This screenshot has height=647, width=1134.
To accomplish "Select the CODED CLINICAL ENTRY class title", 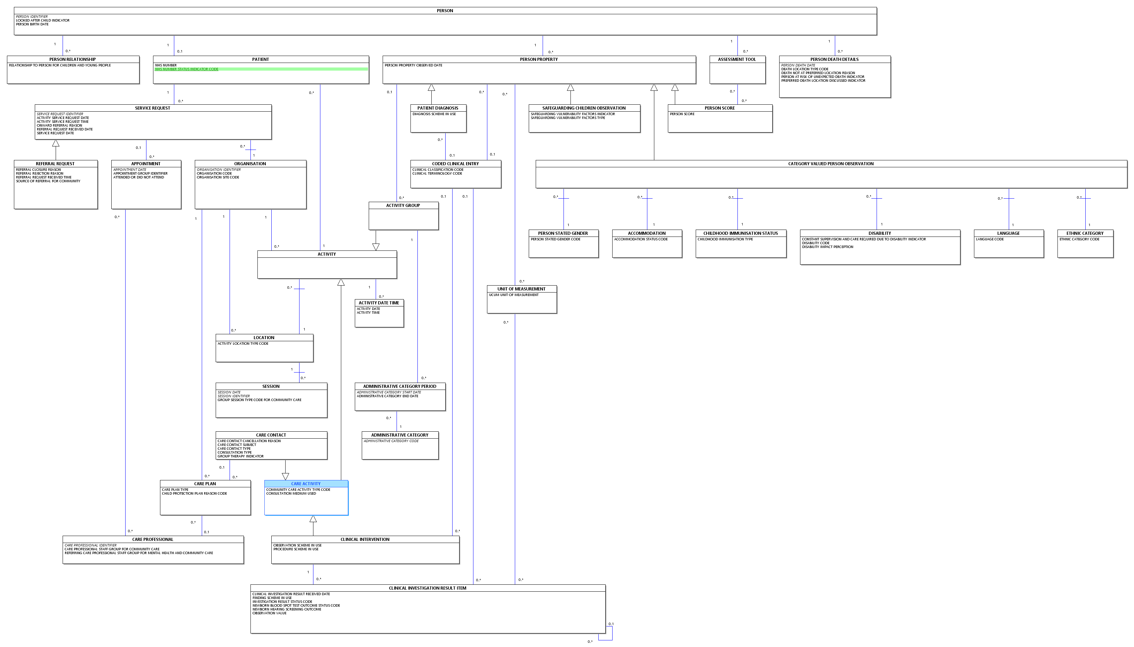I will (x=455, y=163).
